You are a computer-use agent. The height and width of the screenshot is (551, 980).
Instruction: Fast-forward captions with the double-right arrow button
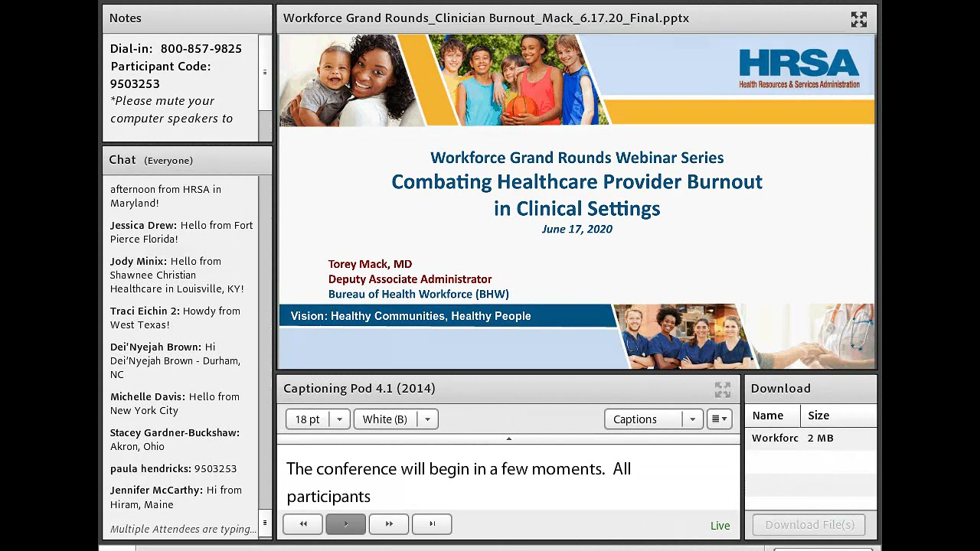coord(389,524)
